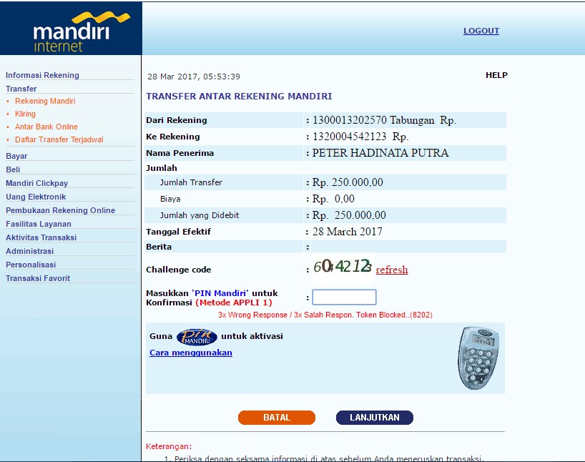Open Uang Elektronik menu
This screenshot has height=462, width=585.
[x=36, y=197]
